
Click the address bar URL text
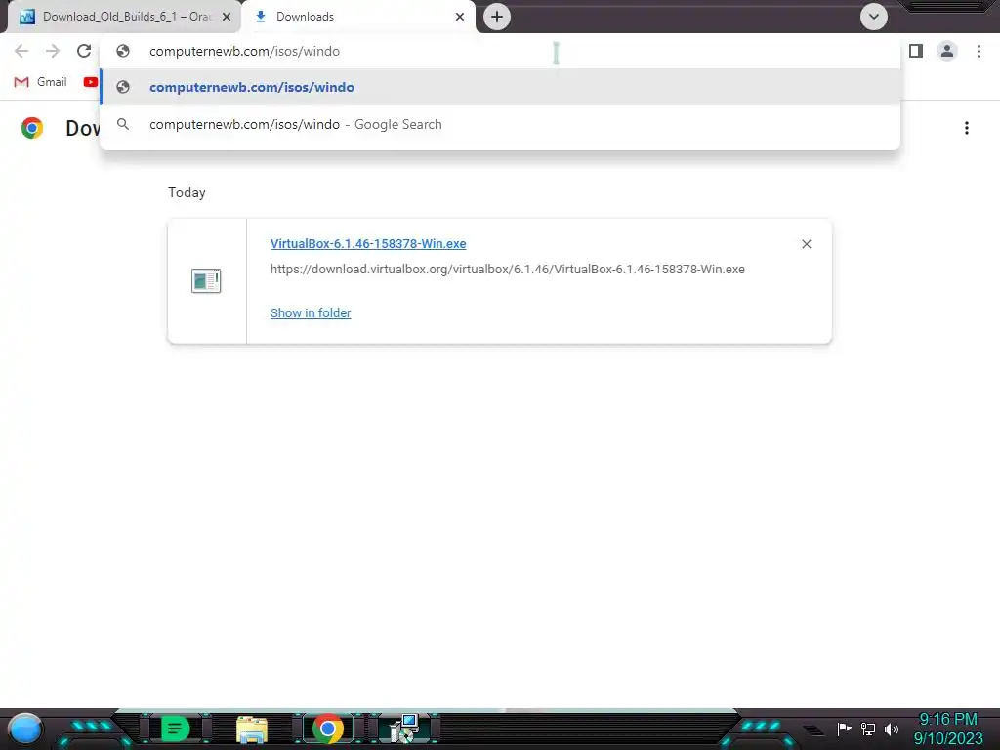pyautogui.click(x=244, y=51)
